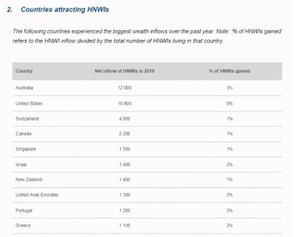Click Canada in the country column
The height and width of the screenshot is (237, 298).
tap(23, 134)
